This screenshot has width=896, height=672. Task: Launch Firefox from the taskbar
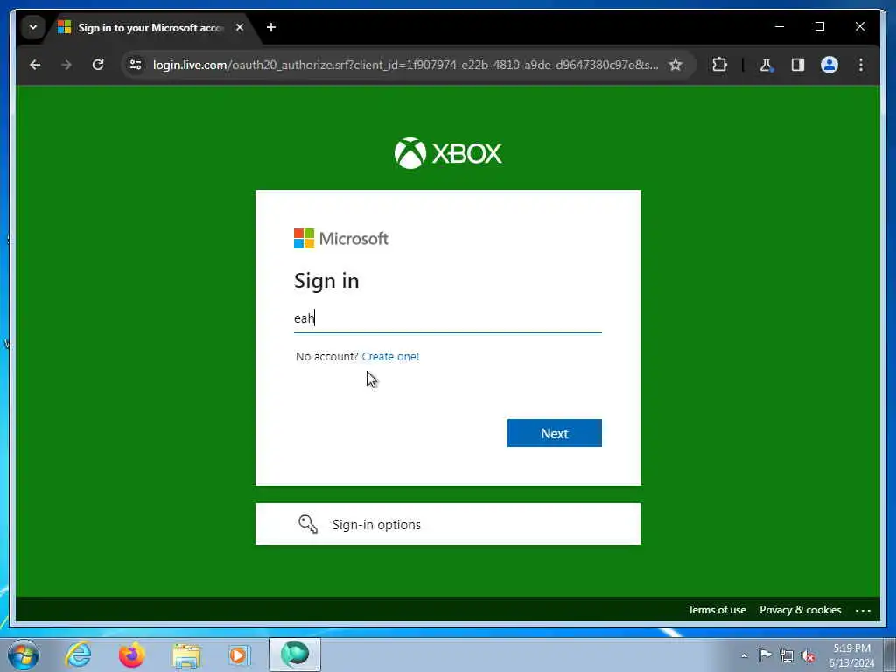coord(132,654)
